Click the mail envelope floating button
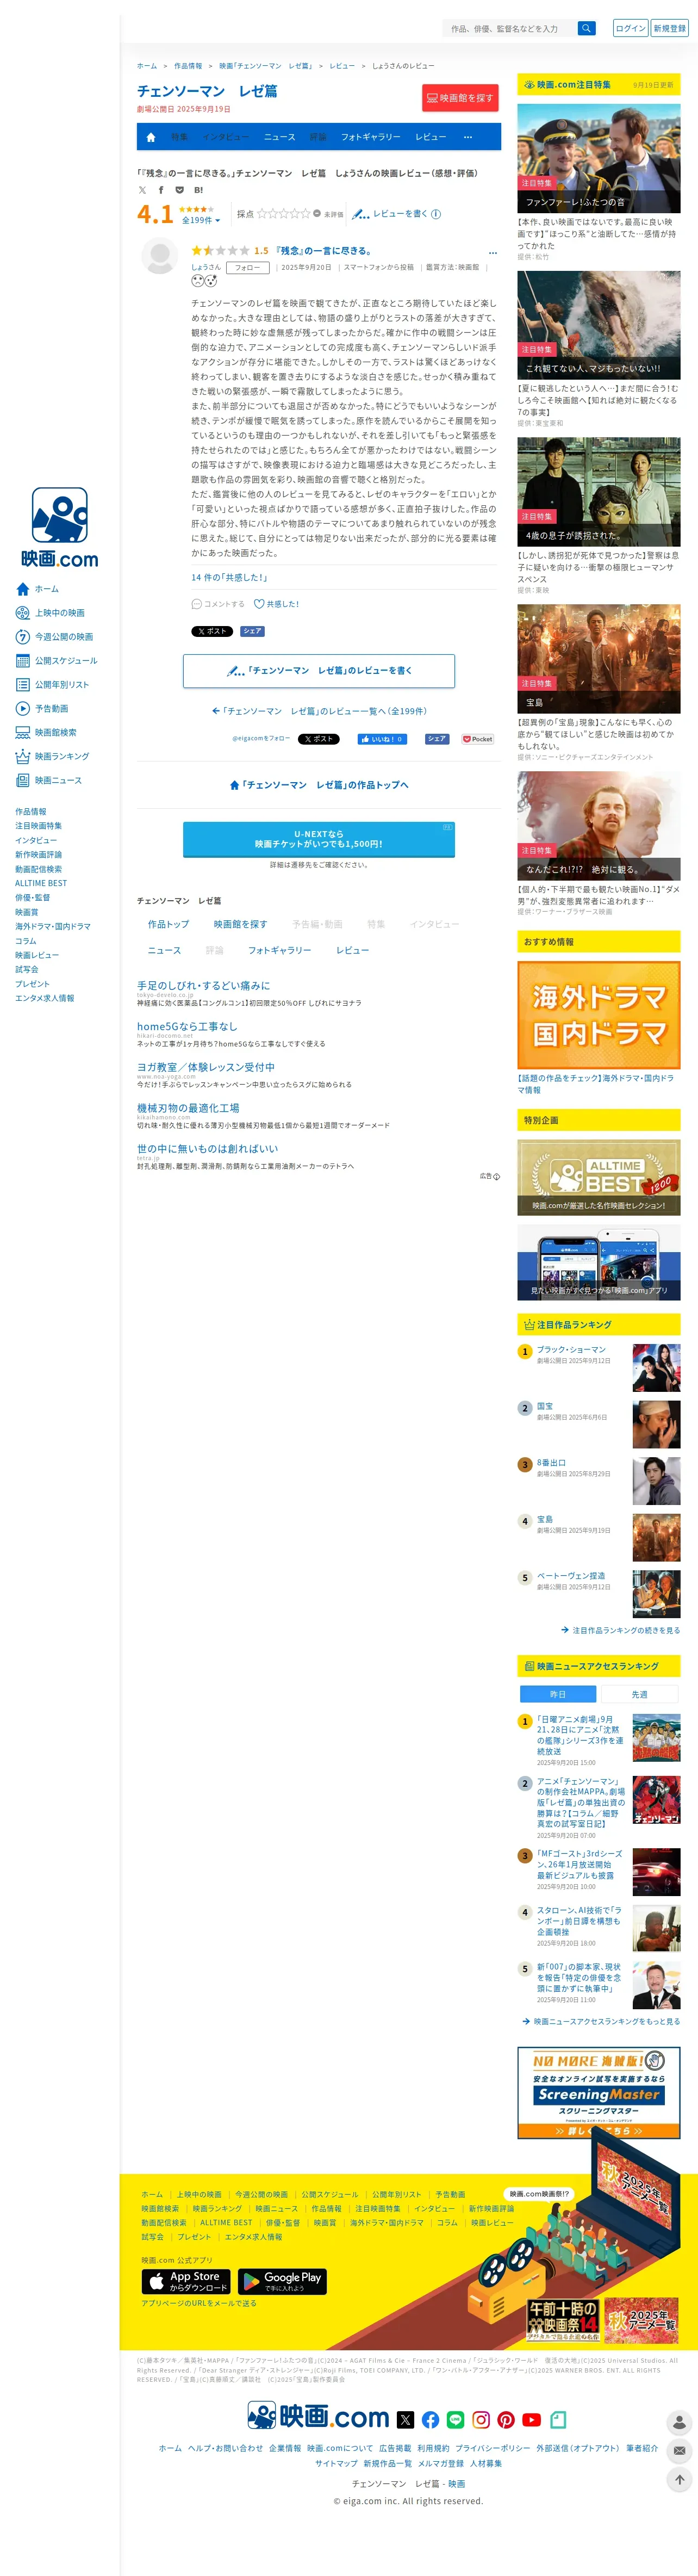This screenshot has height=2576, width=698. coord(680,2450)
